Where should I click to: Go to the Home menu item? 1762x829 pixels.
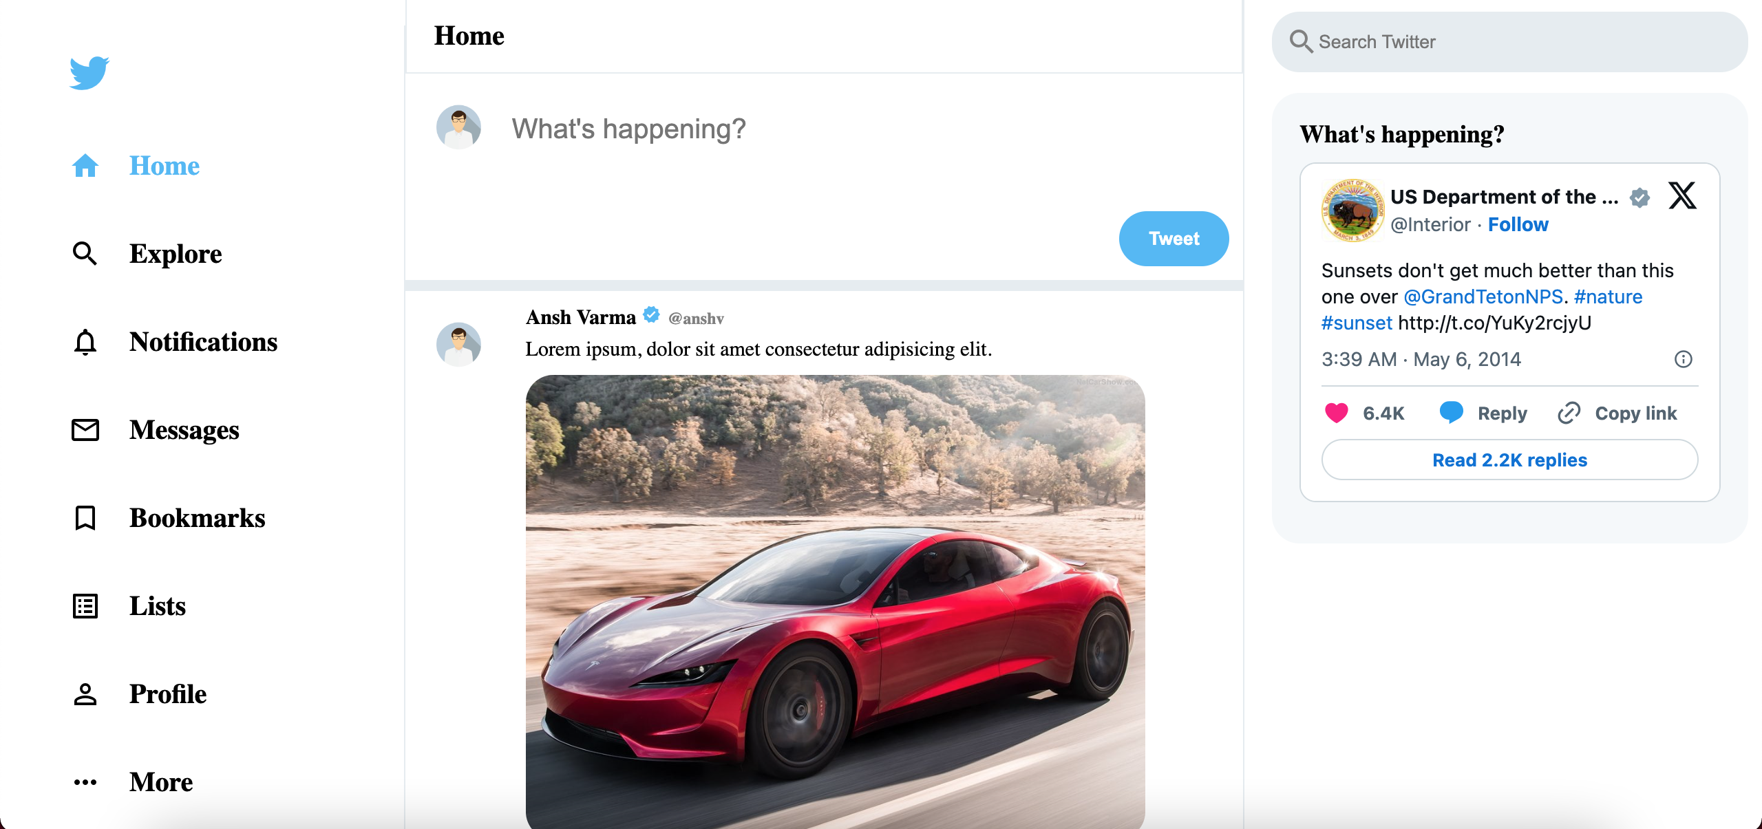164,166
